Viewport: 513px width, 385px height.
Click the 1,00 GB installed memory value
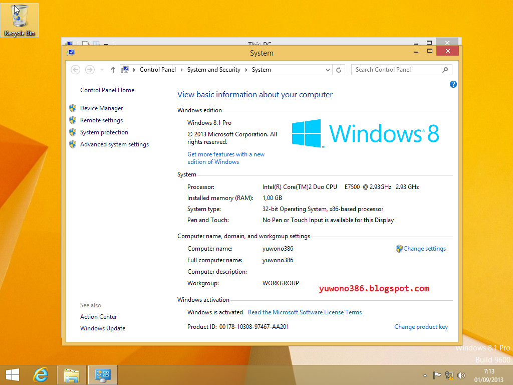click(272, 198)
